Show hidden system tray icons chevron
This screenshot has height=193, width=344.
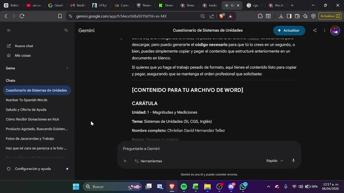(268, 187)
